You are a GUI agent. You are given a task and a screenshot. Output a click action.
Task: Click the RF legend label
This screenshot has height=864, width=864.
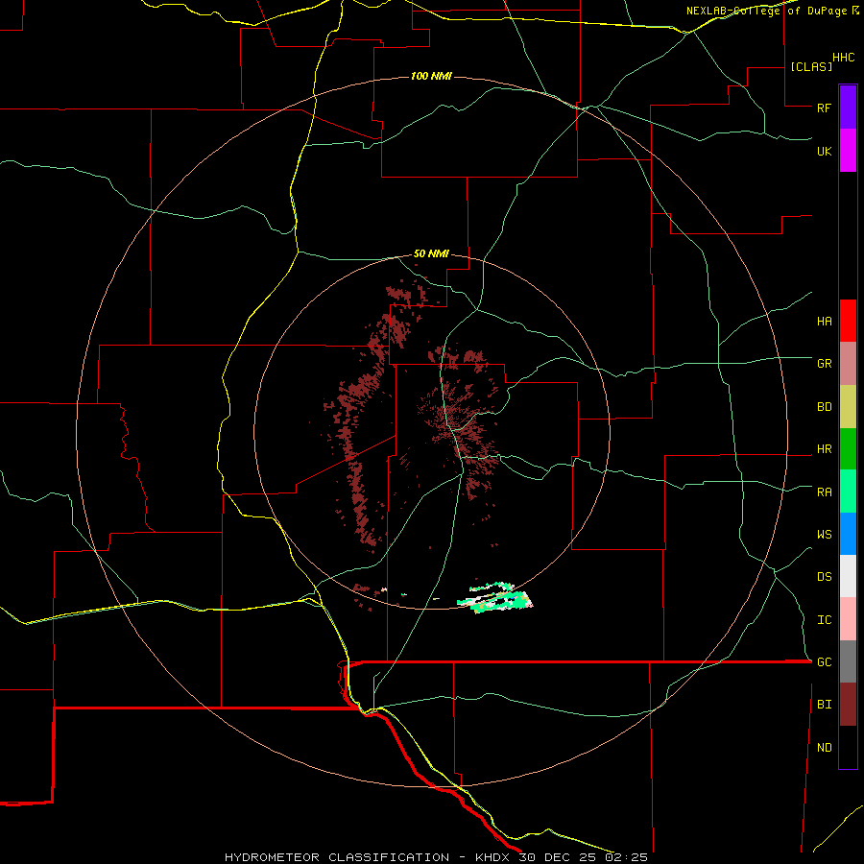(x=825, y=108)
